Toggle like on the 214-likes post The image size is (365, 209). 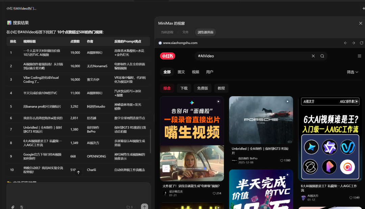pyautogui.click(x=214, y=193)
